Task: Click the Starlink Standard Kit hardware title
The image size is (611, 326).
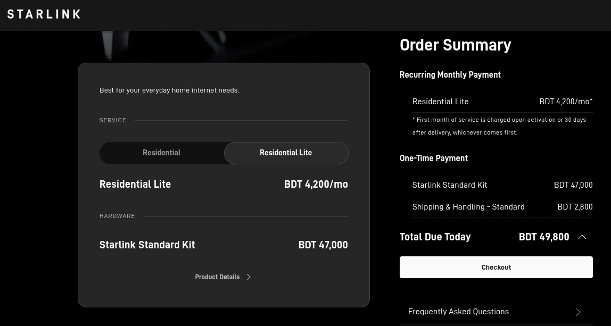Action: pyautogui.click(x=147, y=245)
